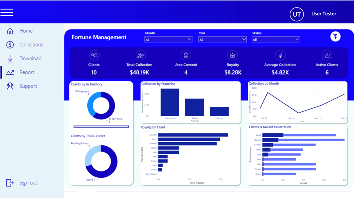Click the User Tester name
Image resolution: width=354 pixels, height=198 pixels.
point(324,14)
